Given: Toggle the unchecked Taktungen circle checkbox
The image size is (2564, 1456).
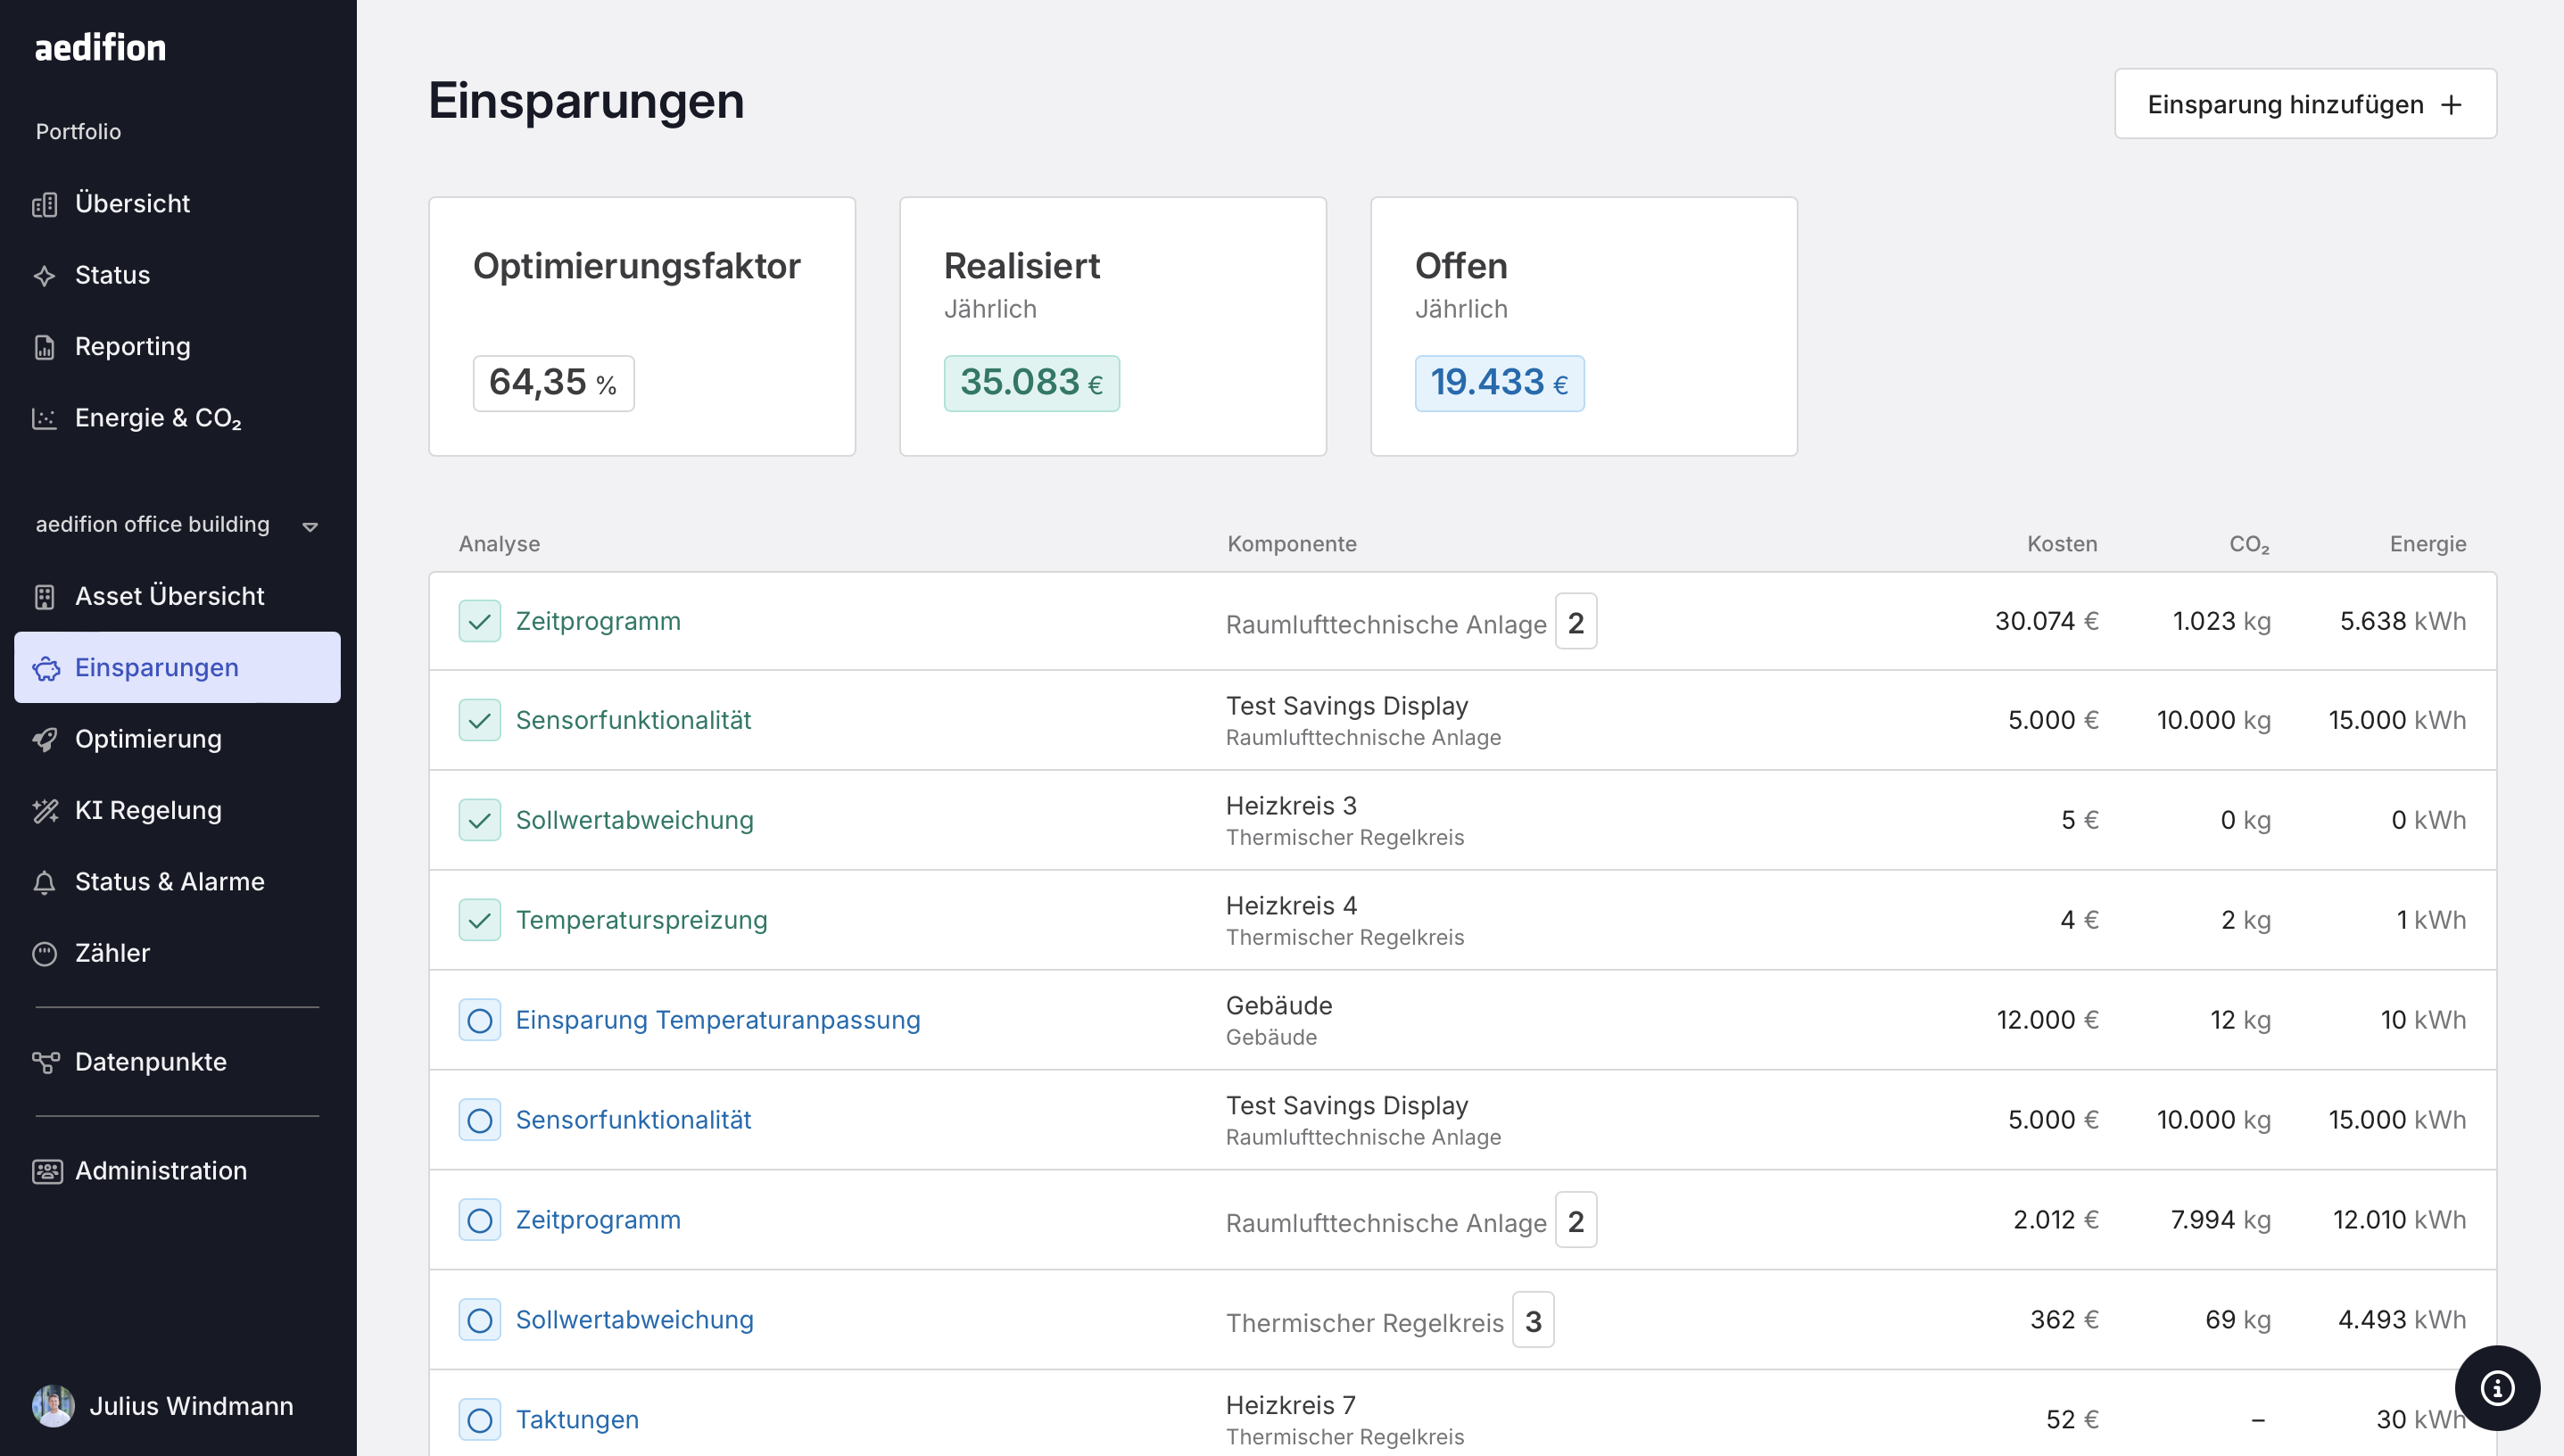Looking at the screenshot, I should click(479, 1419).
